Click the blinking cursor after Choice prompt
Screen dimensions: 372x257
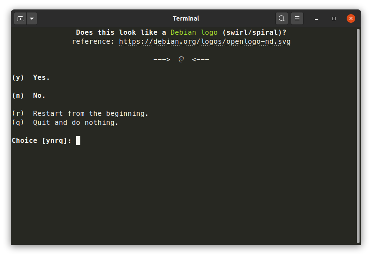coord(78,140)
